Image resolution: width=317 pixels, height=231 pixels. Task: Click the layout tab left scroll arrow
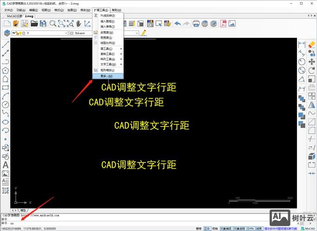[13, 210]
